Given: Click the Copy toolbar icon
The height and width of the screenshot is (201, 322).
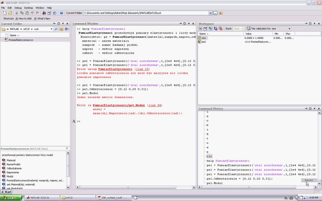Looking at the screenshot, I should [22, 13].
